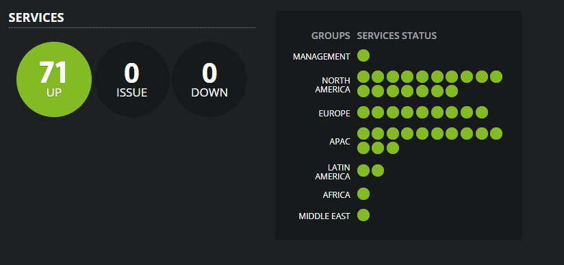Image resolution: width=564 pixels, height=265 pixels.
Task: Open the APAC group label
Action: point(339,142)
